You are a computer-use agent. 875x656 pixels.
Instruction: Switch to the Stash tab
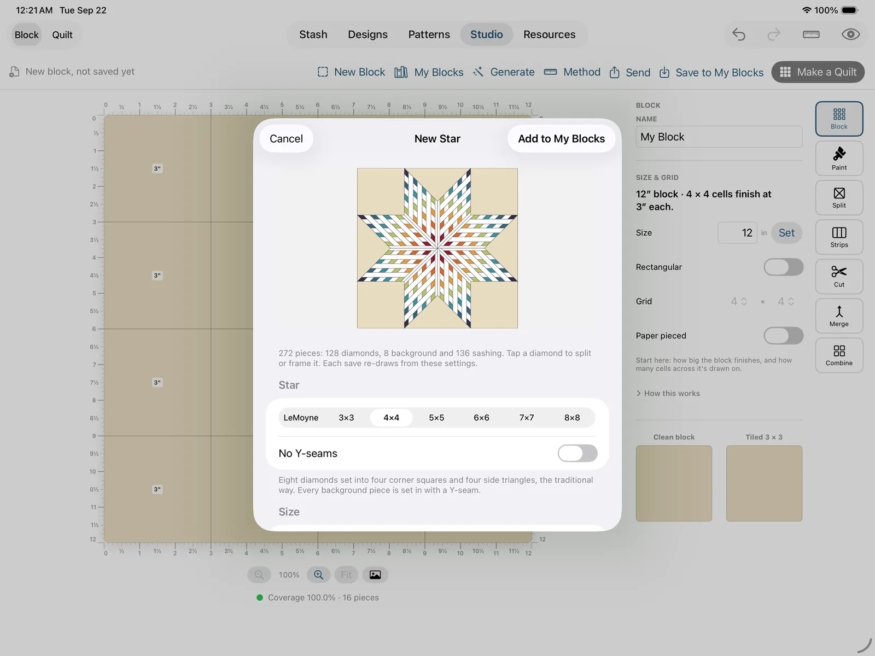pyautogui.click(x=313, y=34)
